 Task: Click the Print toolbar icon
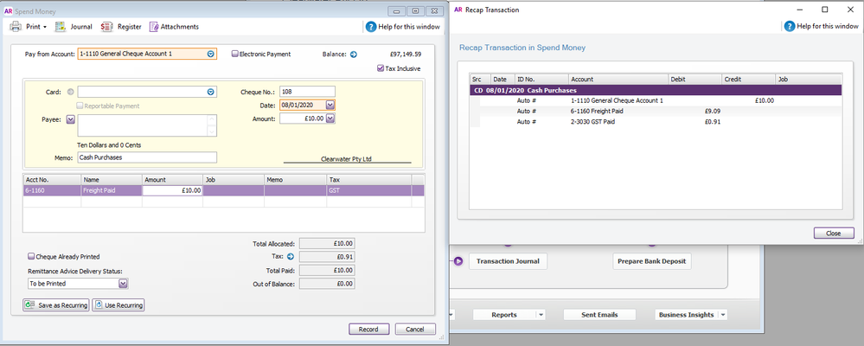tap(16, 27)
